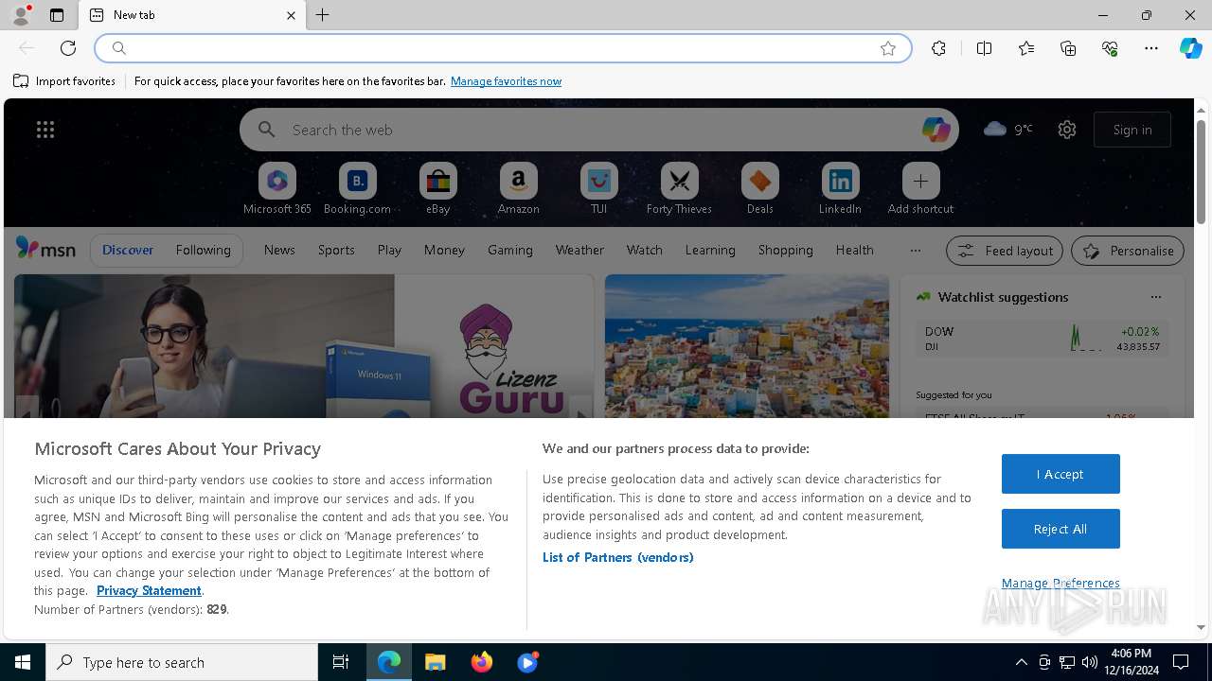
Task: Open Manage Preferences link
Action: 1060,583
